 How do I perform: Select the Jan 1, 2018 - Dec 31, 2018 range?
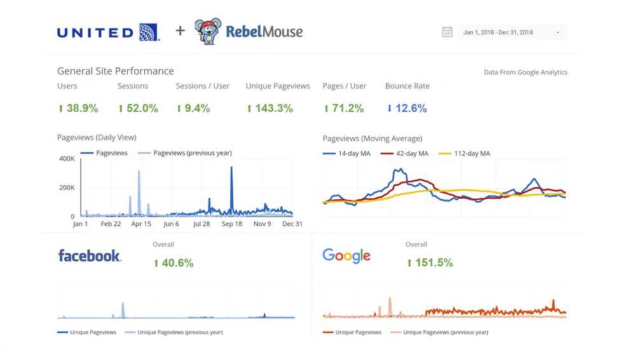pos(498,32)
